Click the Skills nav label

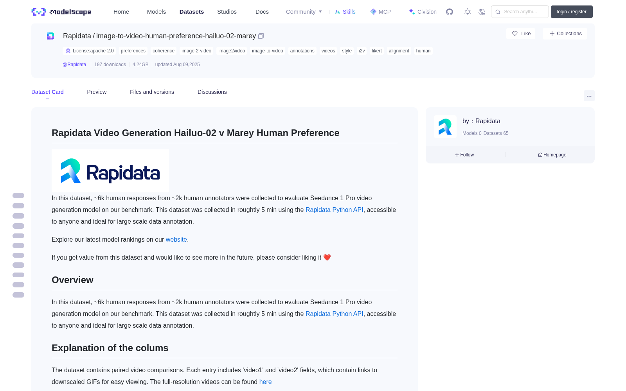pos(349,12)
